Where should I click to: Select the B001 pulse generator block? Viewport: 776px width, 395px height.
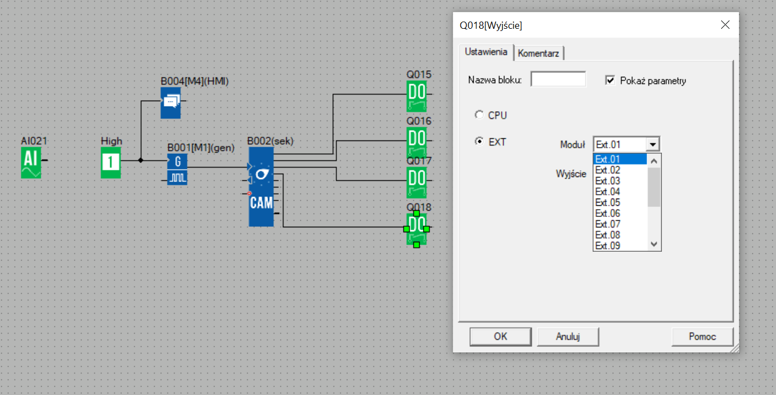coord(178,170)
